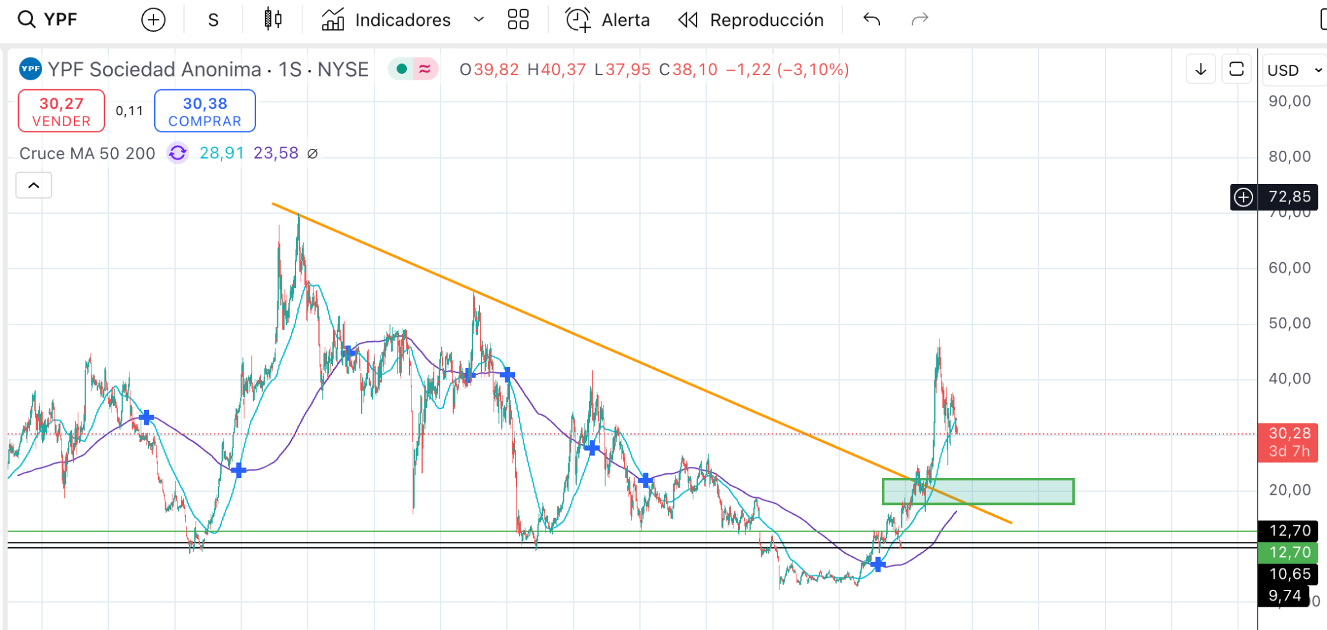Click the COMPRAR 30,38 button
The height and width of the screenshot is (630, 1327).
[205, 111]
